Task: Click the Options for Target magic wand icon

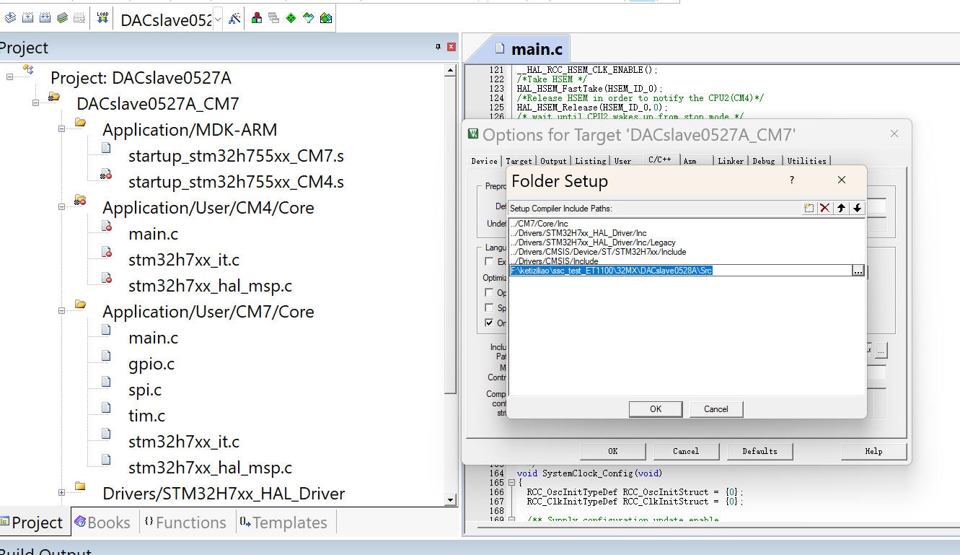Action: click(x=234, y=18)
